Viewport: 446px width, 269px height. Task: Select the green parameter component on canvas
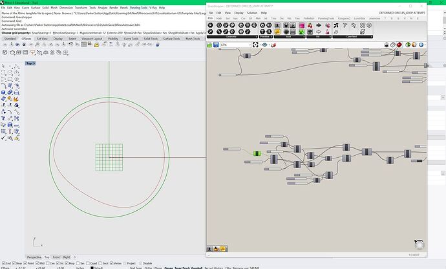tap(257, 153)
